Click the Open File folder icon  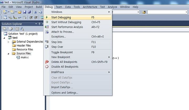[20, 12]
